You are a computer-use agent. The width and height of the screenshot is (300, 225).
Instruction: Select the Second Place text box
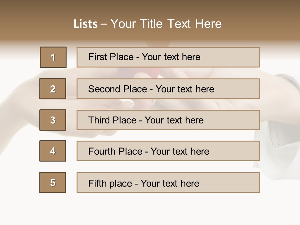[168, 89]
